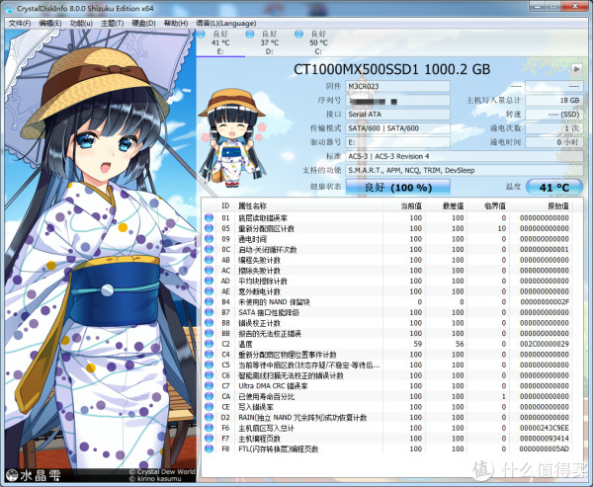Open the 帮助(H) menu
Screen dimensions: 593x487
[x=176, y=23]
